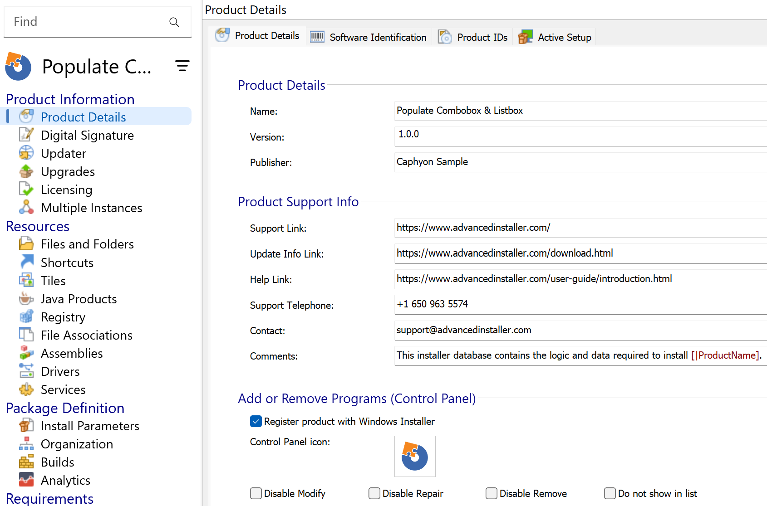Open the Licensing page
The height and width of the screenshot is (506, 767).
pyautogui.click(x=66, y=190)
